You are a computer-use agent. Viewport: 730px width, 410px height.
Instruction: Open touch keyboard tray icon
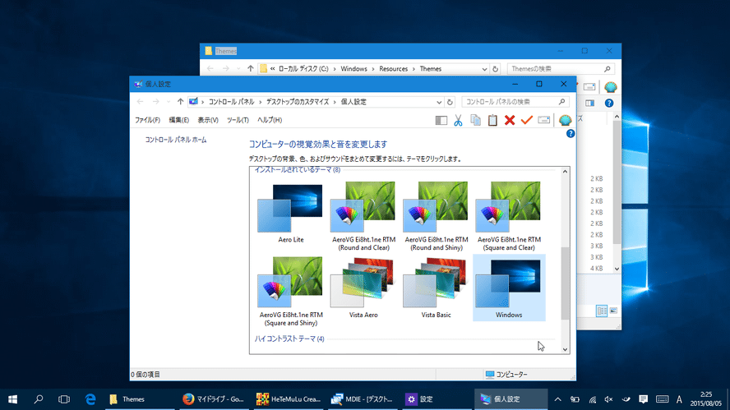(x=662, y=399)
